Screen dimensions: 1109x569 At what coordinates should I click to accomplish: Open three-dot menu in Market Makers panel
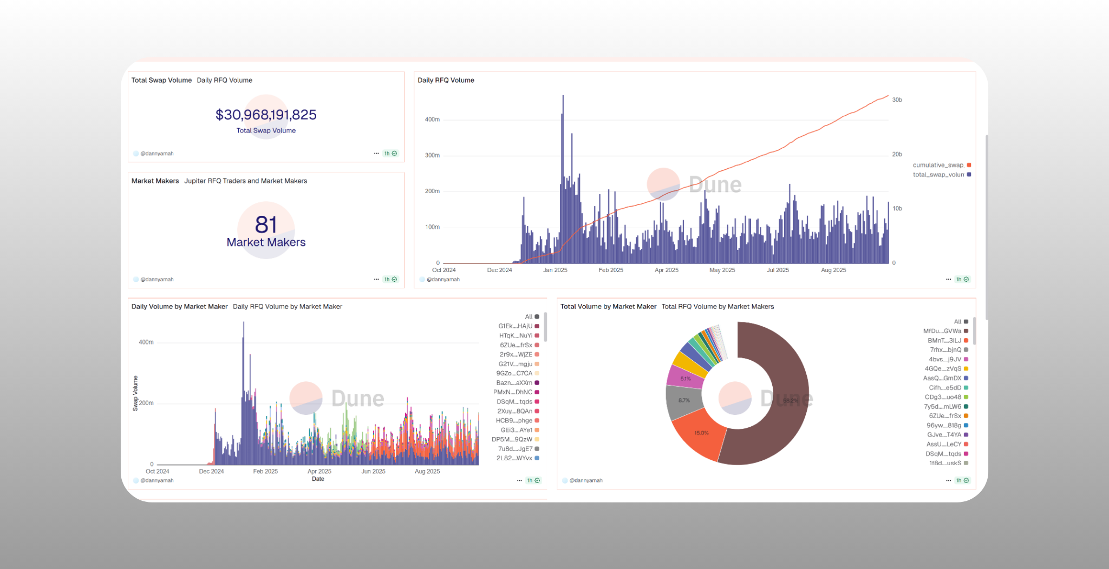click(376, 280)
